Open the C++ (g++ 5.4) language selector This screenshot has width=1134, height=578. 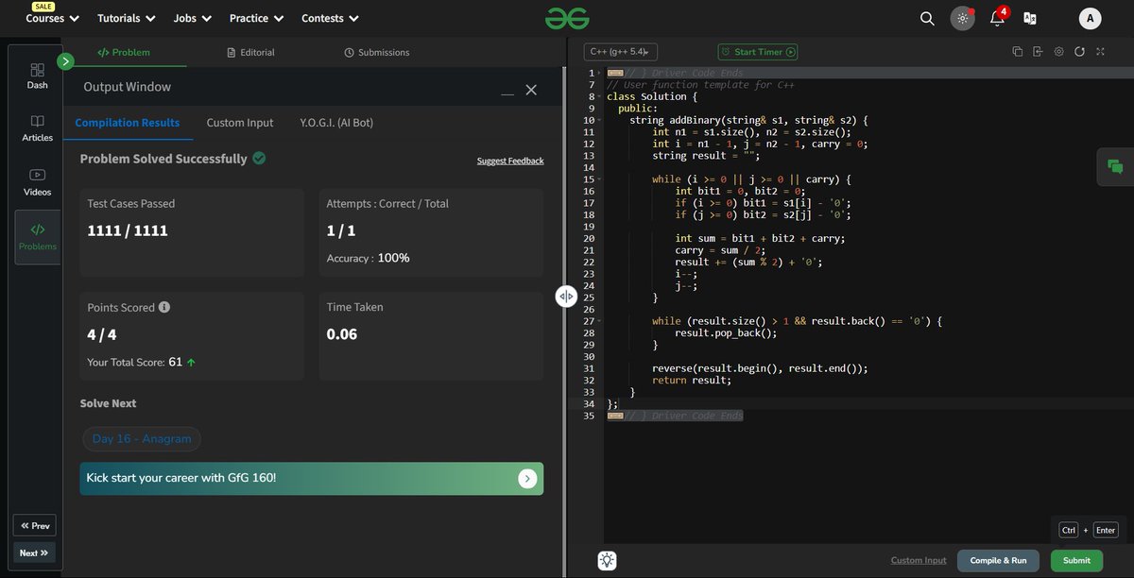(x=621, y=52)
